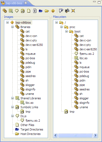Click the orange info diamond toolbar icon
Viewport: 102px width, 142px height.
53,11
